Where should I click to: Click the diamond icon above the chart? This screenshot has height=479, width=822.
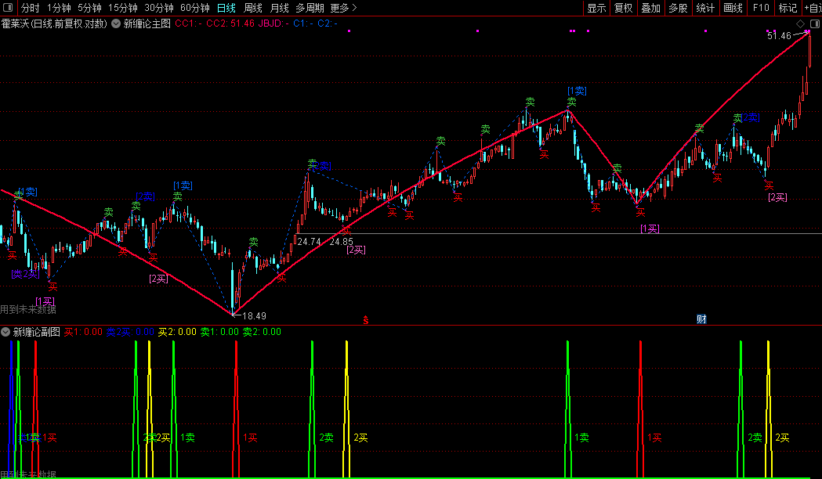[x=801, y=24]
